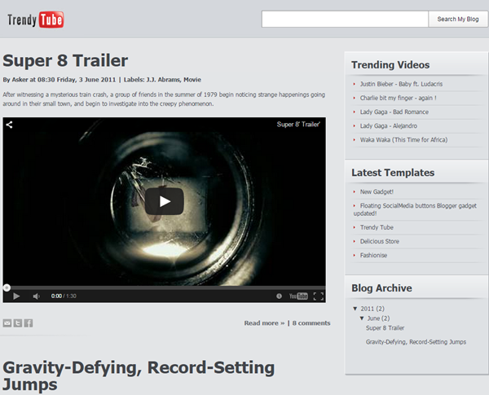Viewport: 489px width, 395px height.
Task: Open Waka Waka (This Time for Africa)
Action: 403,139
